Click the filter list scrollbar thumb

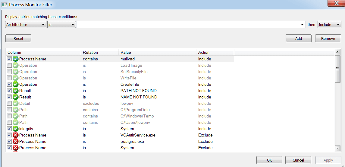337,69
